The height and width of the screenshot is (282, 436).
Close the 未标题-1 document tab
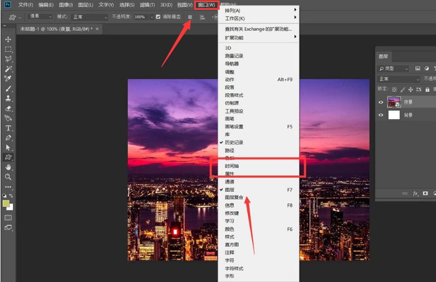click(x=97, y=29)
